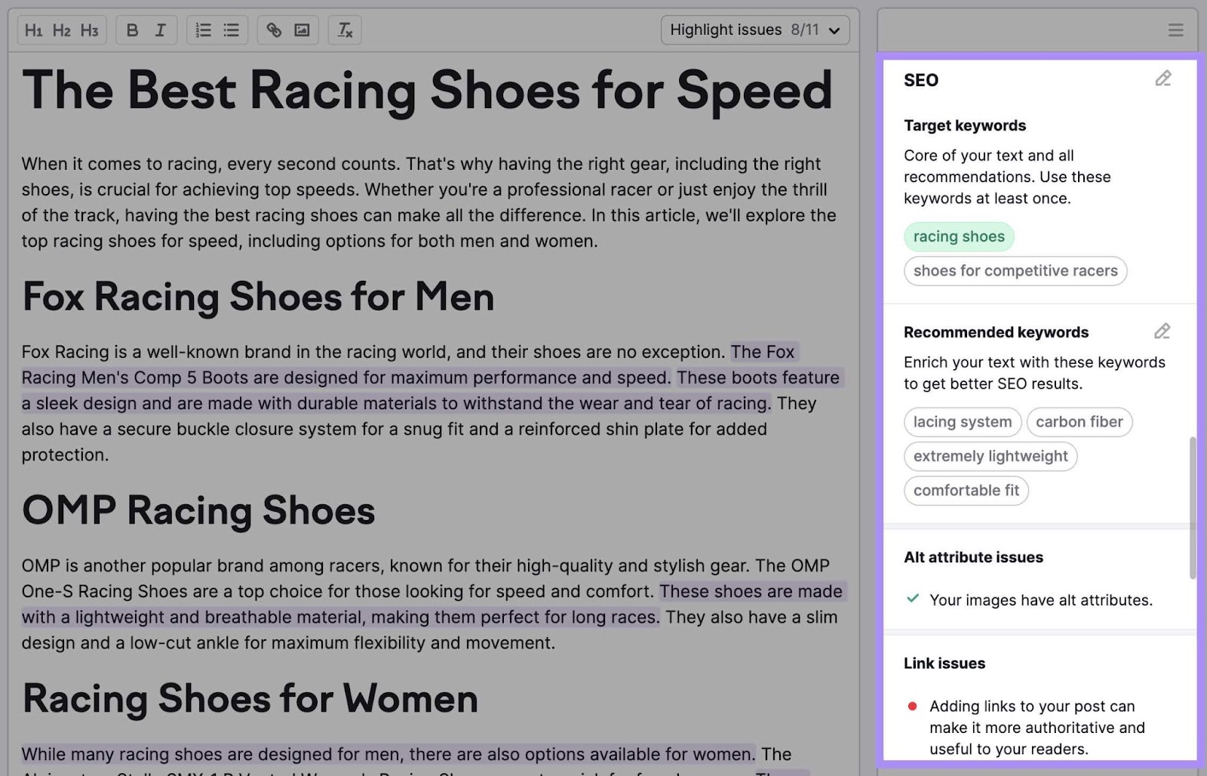
Task: Toggle bold text formatting
Action: coord(132,30)
